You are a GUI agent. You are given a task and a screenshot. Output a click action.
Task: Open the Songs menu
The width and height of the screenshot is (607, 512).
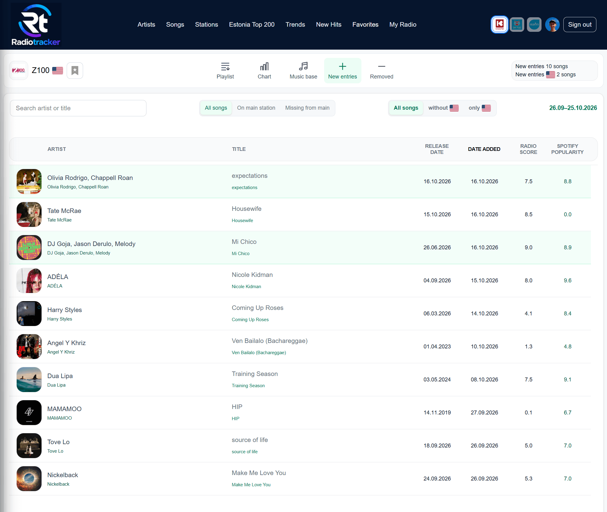coord(175,25)
